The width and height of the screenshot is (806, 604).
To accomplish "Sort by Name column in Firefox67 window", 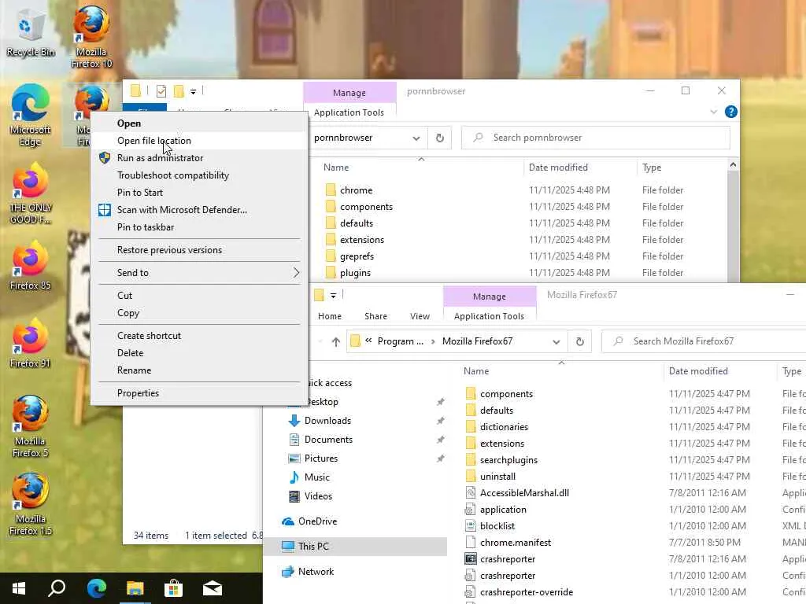I will tap(561, 371).
